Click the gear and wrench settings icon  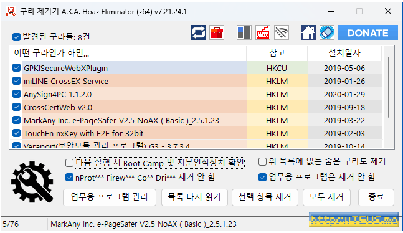[32, 181]
